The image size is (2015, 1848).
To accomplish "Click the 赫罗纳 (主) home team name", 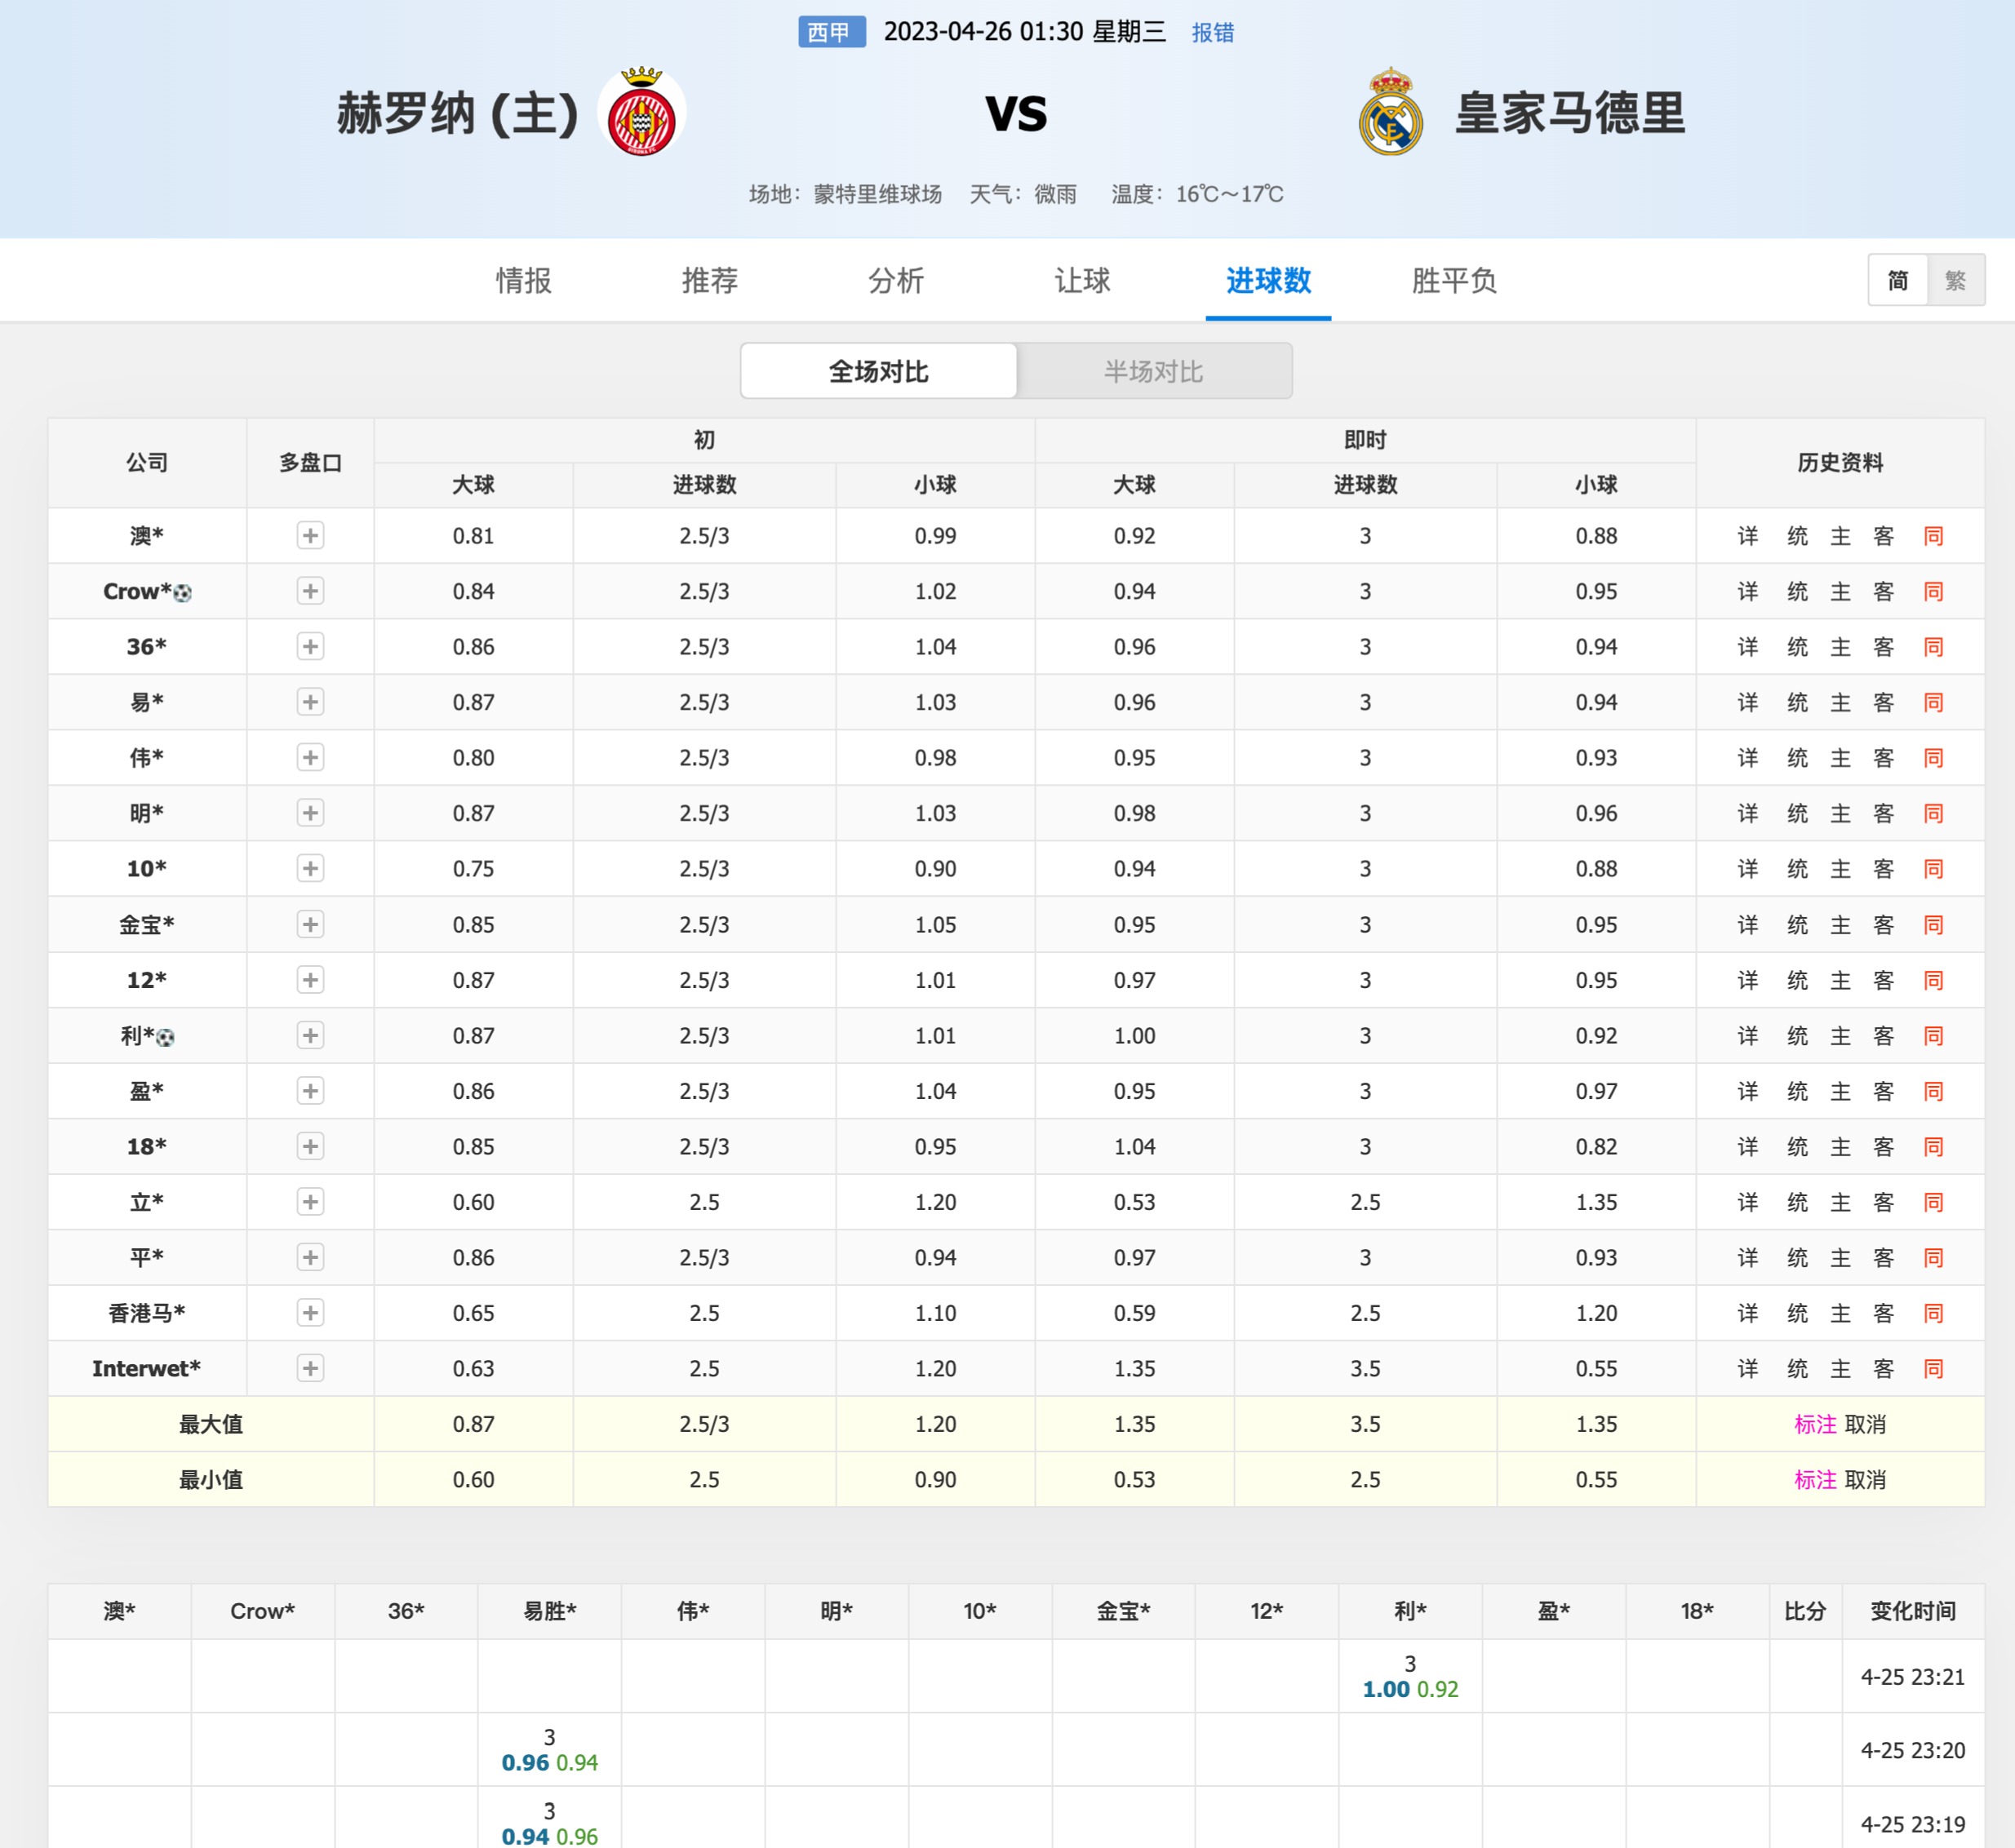I will (458, 113).
